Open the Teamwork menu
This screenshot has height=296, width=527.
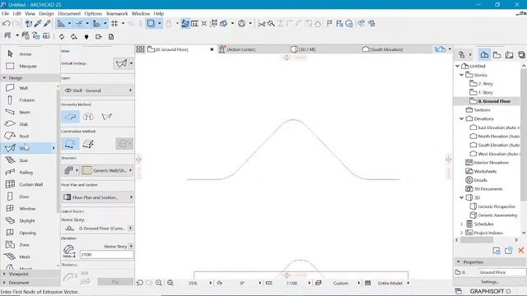click(x=117, y=13)
